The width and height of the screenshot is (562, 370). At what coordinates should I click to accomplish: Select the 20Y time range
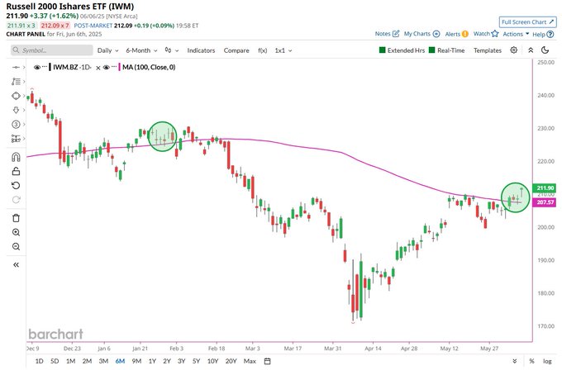(231, 361)
